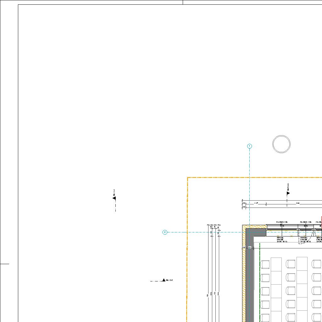
Task: Click the top table in the second table column
Action: 302,264
